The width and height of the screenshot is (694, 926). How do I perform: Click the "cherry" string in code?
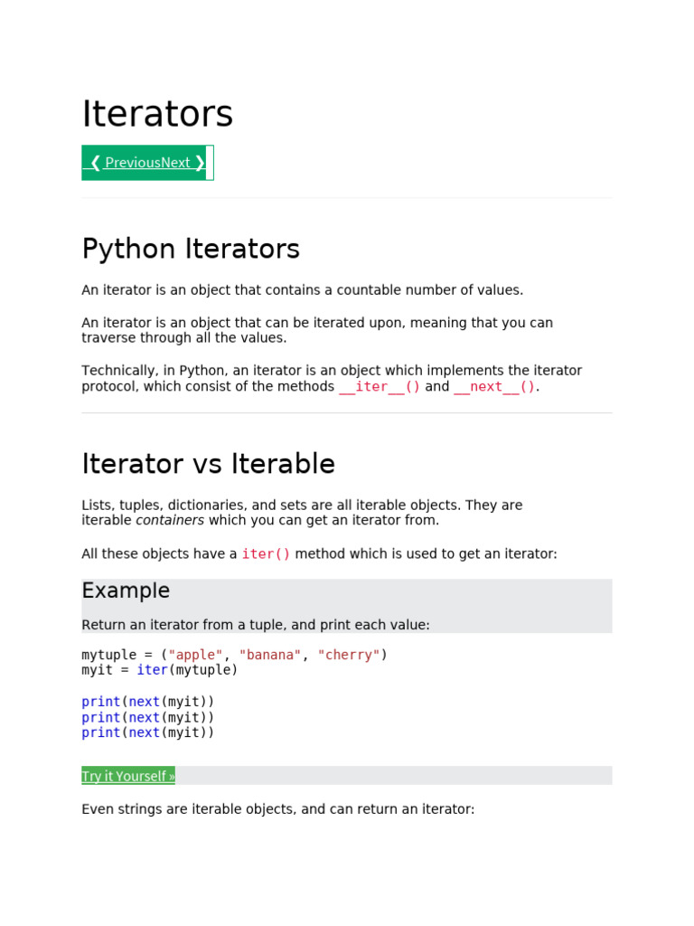pos(349,655)
